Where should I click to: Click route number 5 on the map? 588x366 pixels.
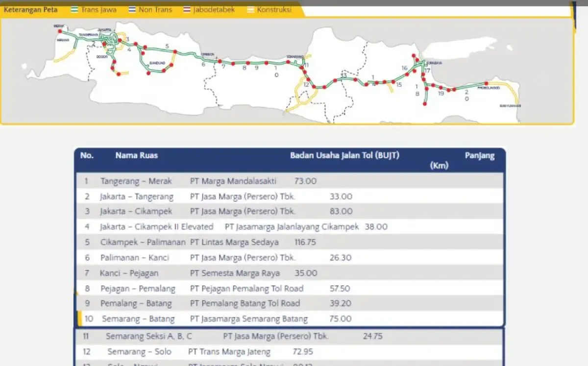[x=167, y=47]
